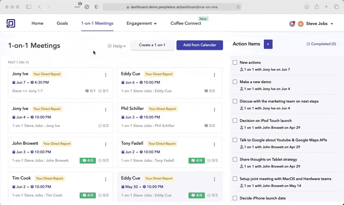Image resolution: width=344 pixels, height=205 pixels.
Task: Open three-dot menu on Tony Fadell card
Action: point(214,144)
